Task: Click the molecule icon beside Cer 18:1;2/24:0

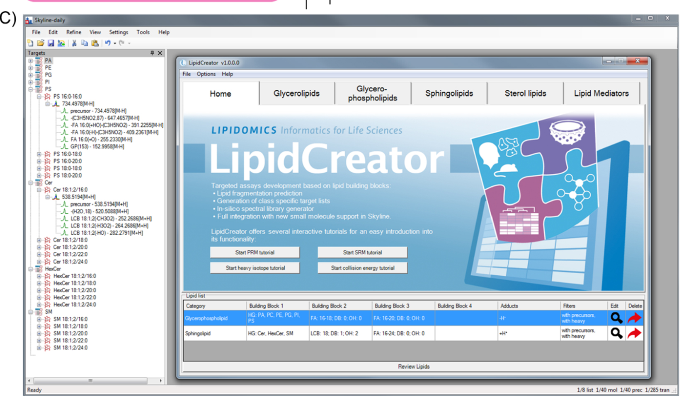Action: [48, 262]
